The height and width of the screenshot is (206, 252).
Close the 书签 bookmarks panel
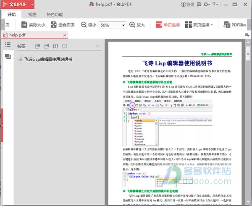click(97, 46)
